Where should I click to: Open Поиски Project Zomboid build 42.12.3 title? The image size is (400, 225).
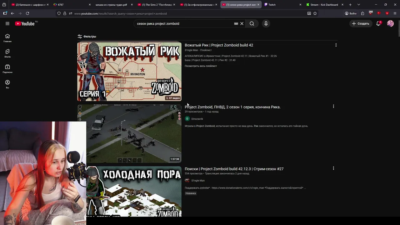[234, 169]
